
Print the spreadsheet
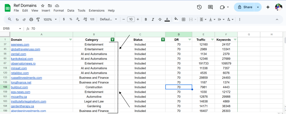[31, 19]
